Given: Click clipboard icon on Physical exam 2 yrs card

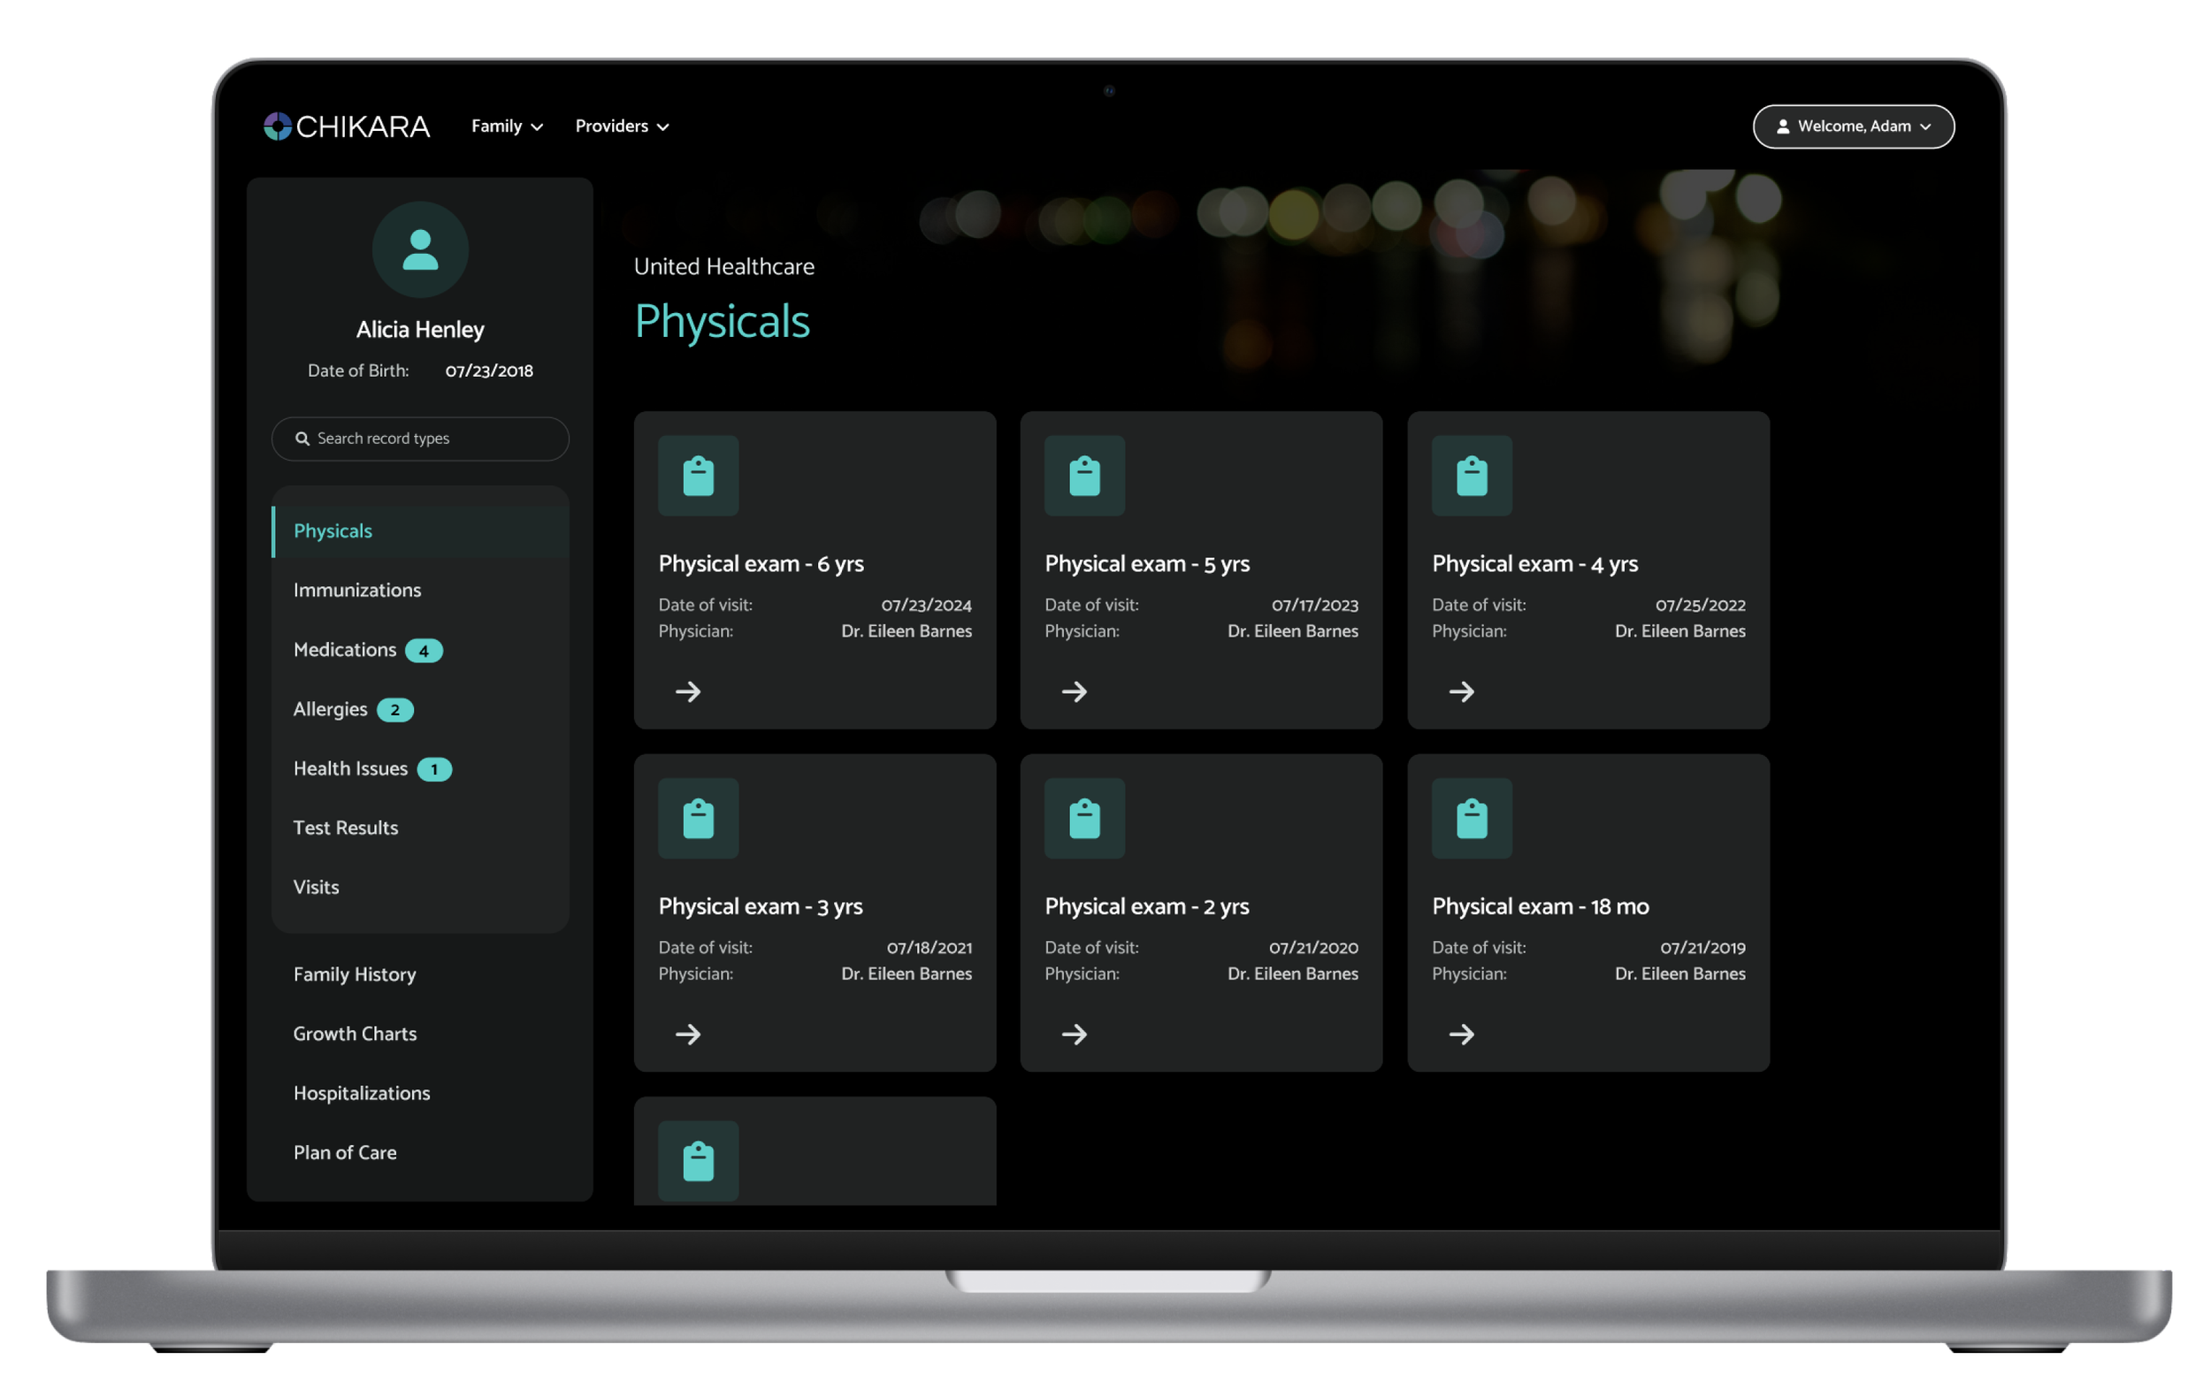Looking at the screenshot, I should click(1086, 820).
